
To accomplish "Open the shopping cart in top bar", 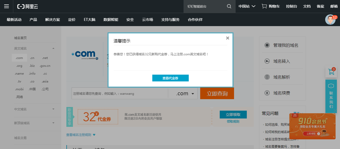I will [270, 7].
